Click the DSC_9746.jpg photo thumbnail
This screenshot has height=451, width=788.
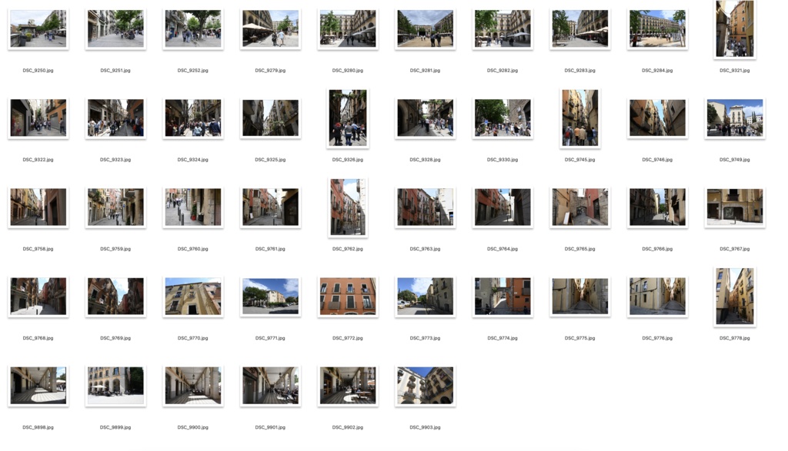click(657, 118)
